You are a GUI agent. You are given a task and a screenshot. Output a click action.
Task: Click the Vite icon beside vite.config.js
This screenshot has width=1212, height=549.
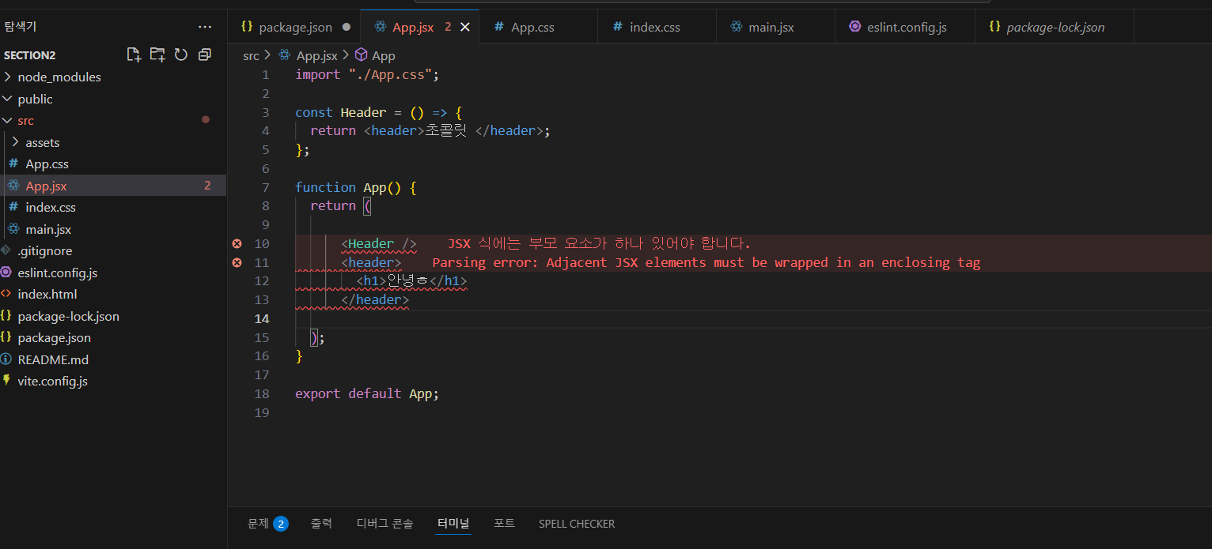(x=7, y=381)
